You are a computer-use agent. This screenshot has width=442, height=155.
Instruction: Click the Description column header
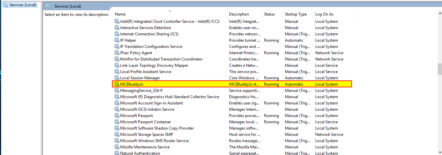click(x=239, y=14)
